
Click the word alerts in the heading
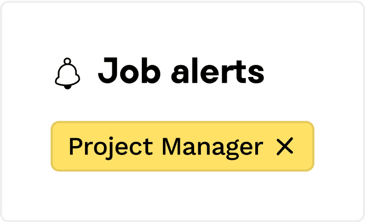pyautogui.click(x=217, y=73)
